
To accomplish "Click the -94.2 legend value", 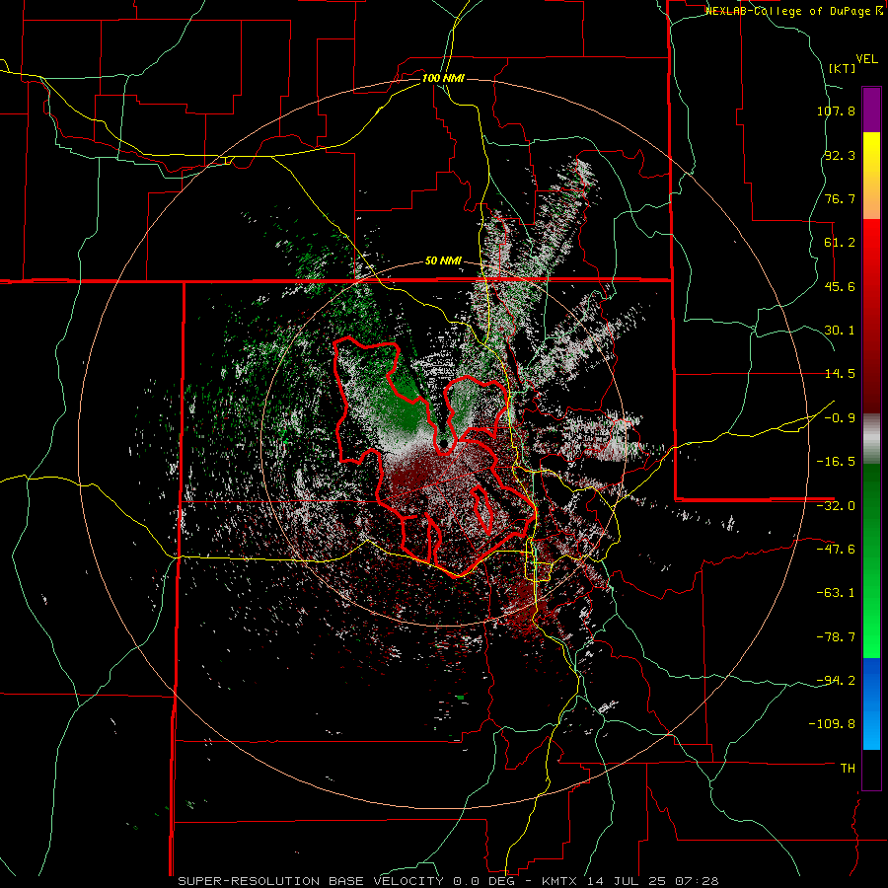I will [836, 681].
